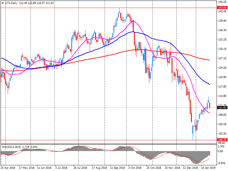The width and height of the screenshot is (228, 171).
Task: Click the 12 Dec 2018 date label
Action: point(190,168)
